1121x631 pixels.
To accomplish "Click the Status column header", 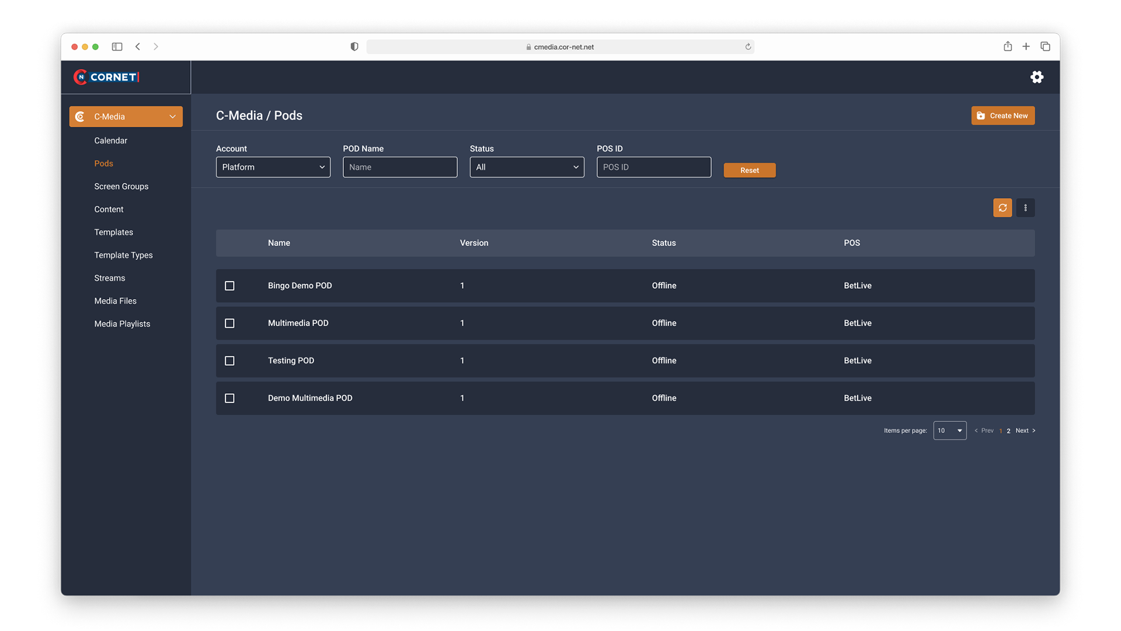I will point(663,243).
